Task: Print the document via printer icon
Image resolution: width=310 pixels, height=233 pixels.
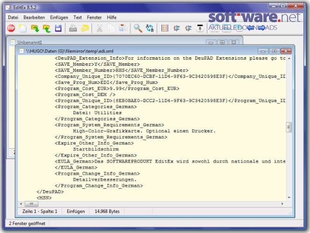Action: (x=73, y=28)
